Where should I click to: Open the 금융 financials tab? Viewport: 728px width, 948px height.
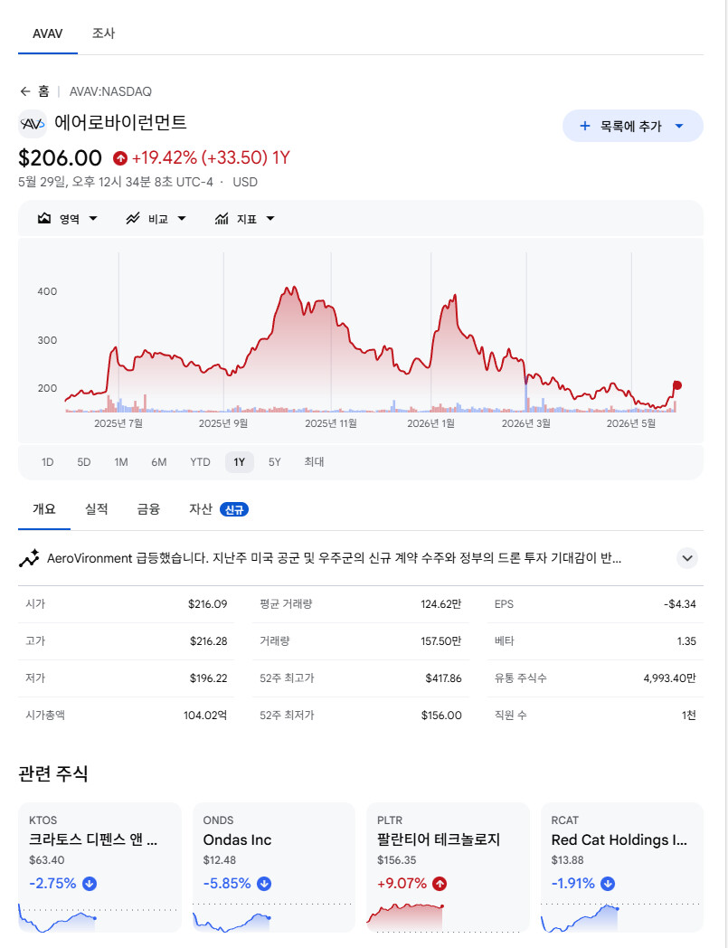coord(148,509)
